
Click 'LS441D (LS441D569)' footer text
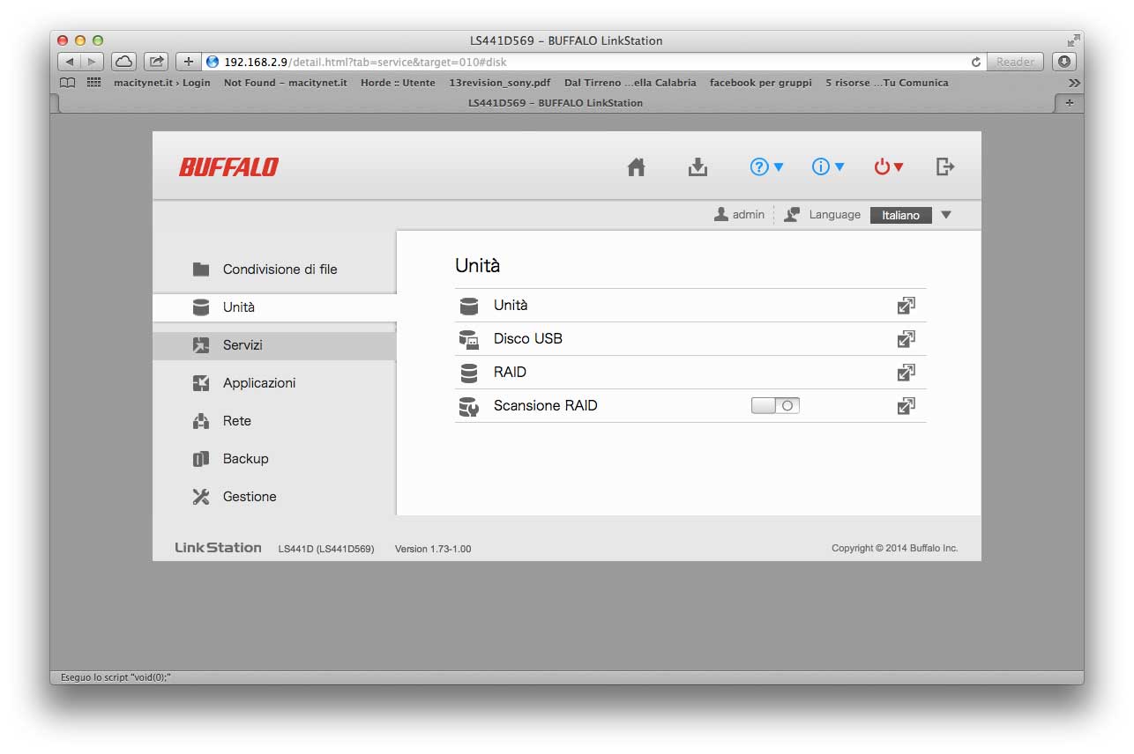coord(326,549)
